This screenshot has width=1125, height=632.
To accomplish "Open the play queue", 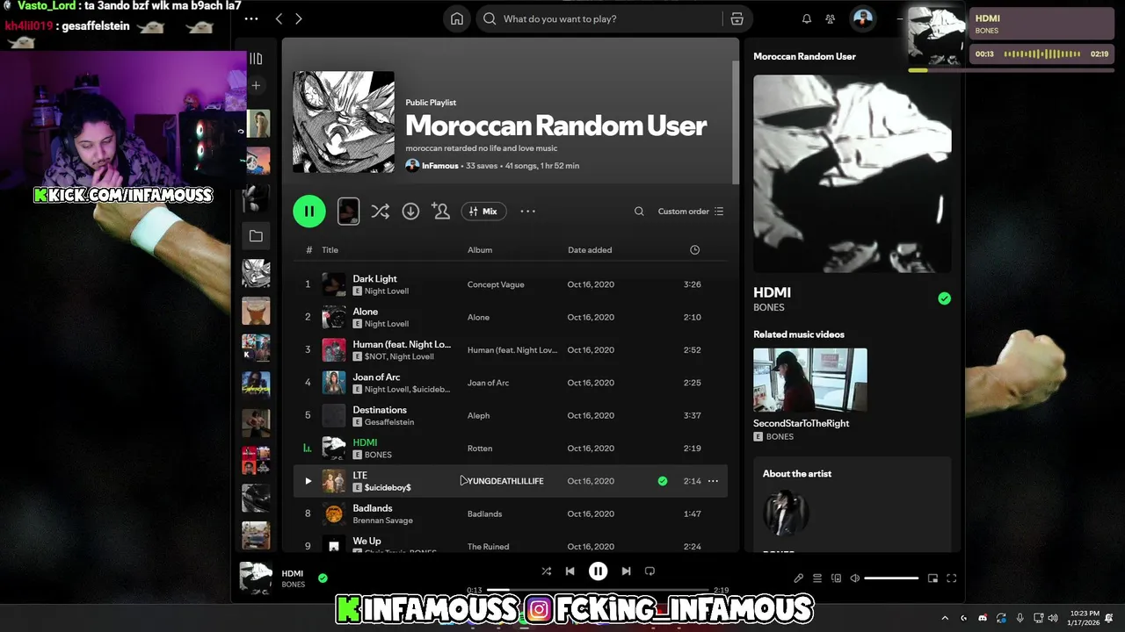I will [817, 578].
